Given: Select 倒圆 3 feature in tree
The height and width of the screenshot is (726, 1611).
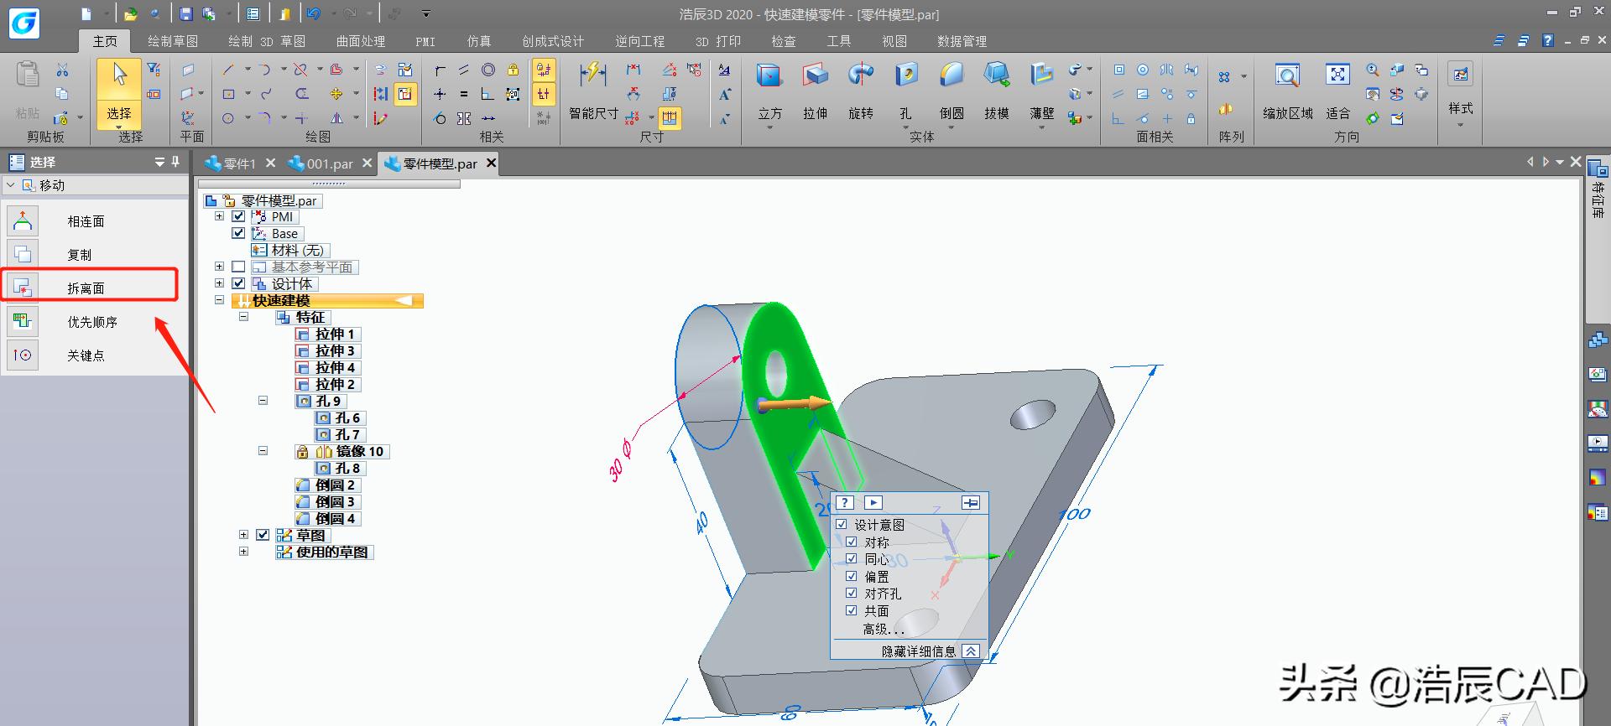Looking at the screenshot, I should pos(328,501).
